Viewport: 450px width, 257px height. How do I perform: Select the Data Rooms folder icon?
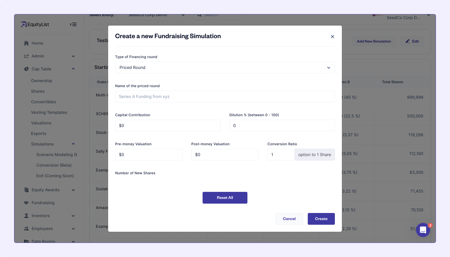click(x=26, y=241)
